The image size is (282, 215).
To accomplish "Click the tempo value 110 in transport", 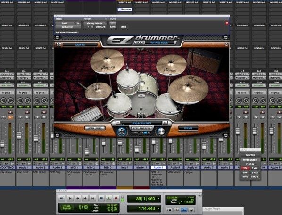I will pos(189,202).
